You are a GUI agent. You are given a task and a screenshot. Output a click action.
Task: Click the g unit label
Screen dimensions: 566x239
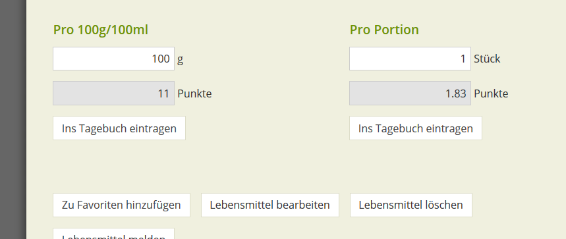point(180,59)
